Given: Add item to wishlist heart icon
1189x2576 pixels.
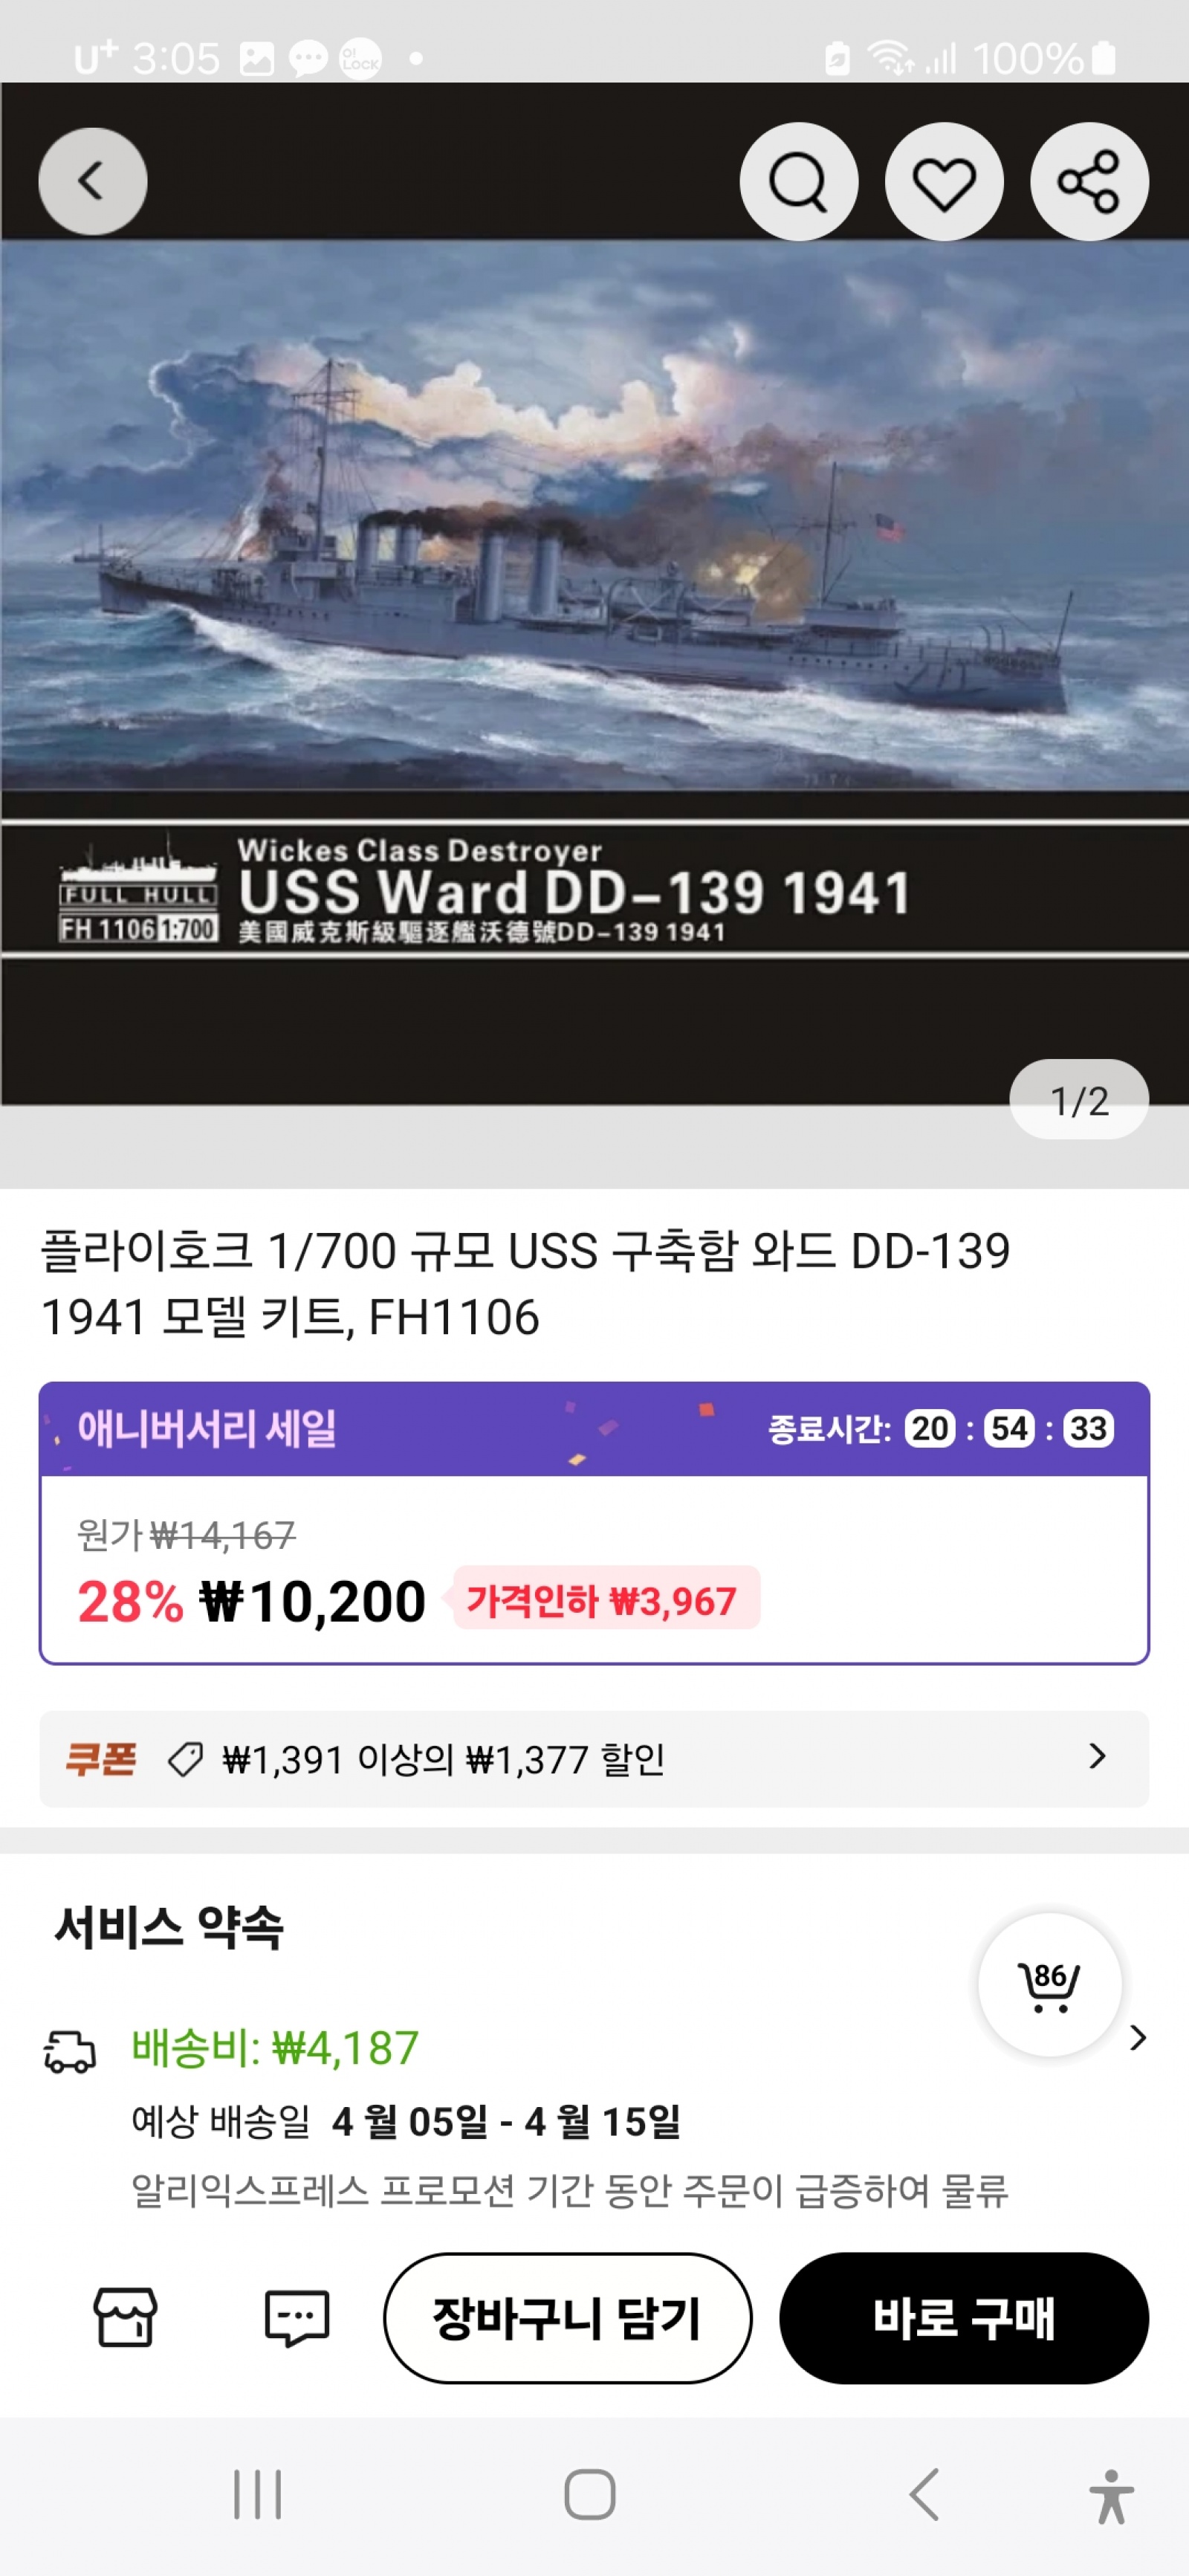Looking at the screenshot, I should point(943,181).
